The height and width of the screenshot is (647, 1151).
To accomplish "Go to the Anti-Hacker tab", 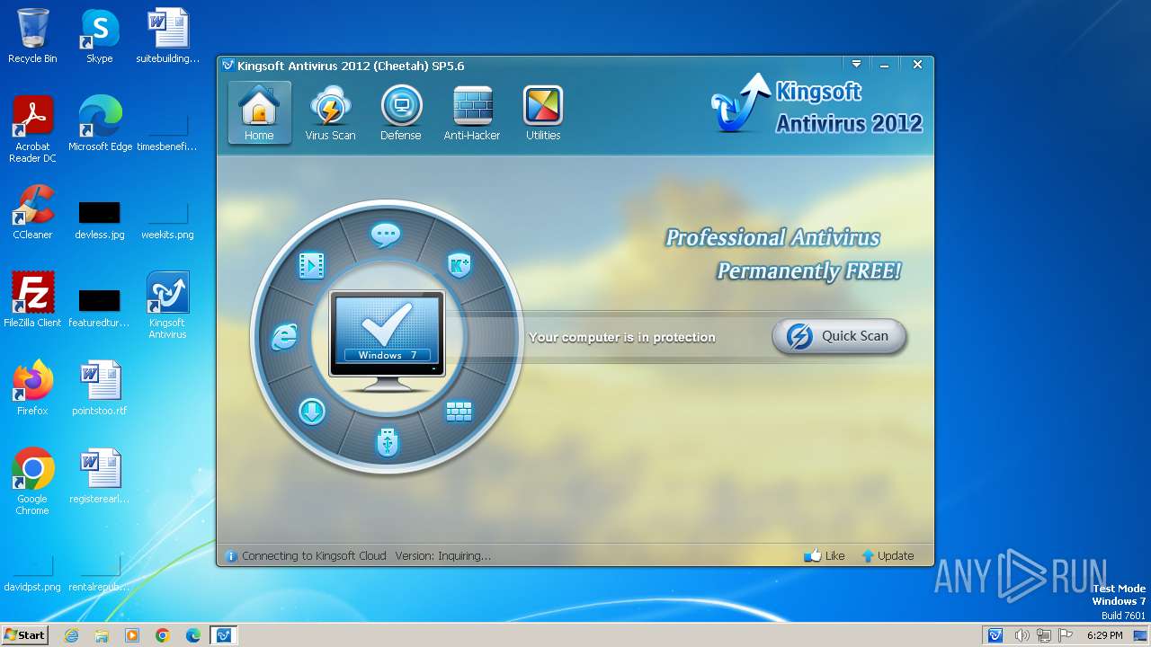I will [472, 113].
